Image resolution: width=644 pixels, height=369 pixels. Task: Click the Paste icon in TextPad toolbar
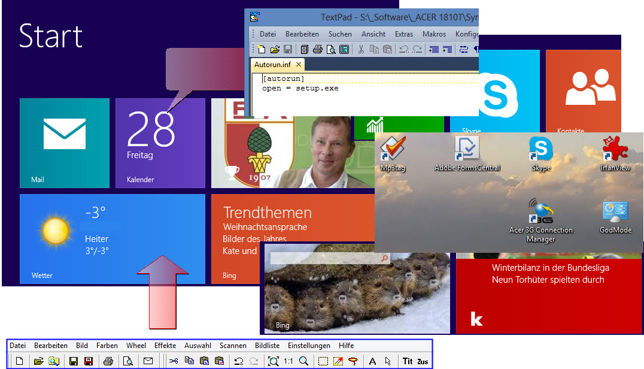pos(387,50)
